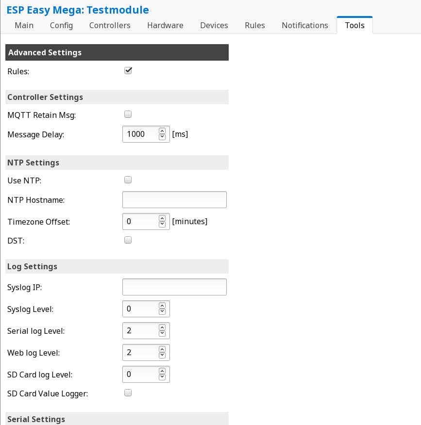Focus the Syslog IP input field
This screenshot has width=421, height=425.
pos(174,287)
